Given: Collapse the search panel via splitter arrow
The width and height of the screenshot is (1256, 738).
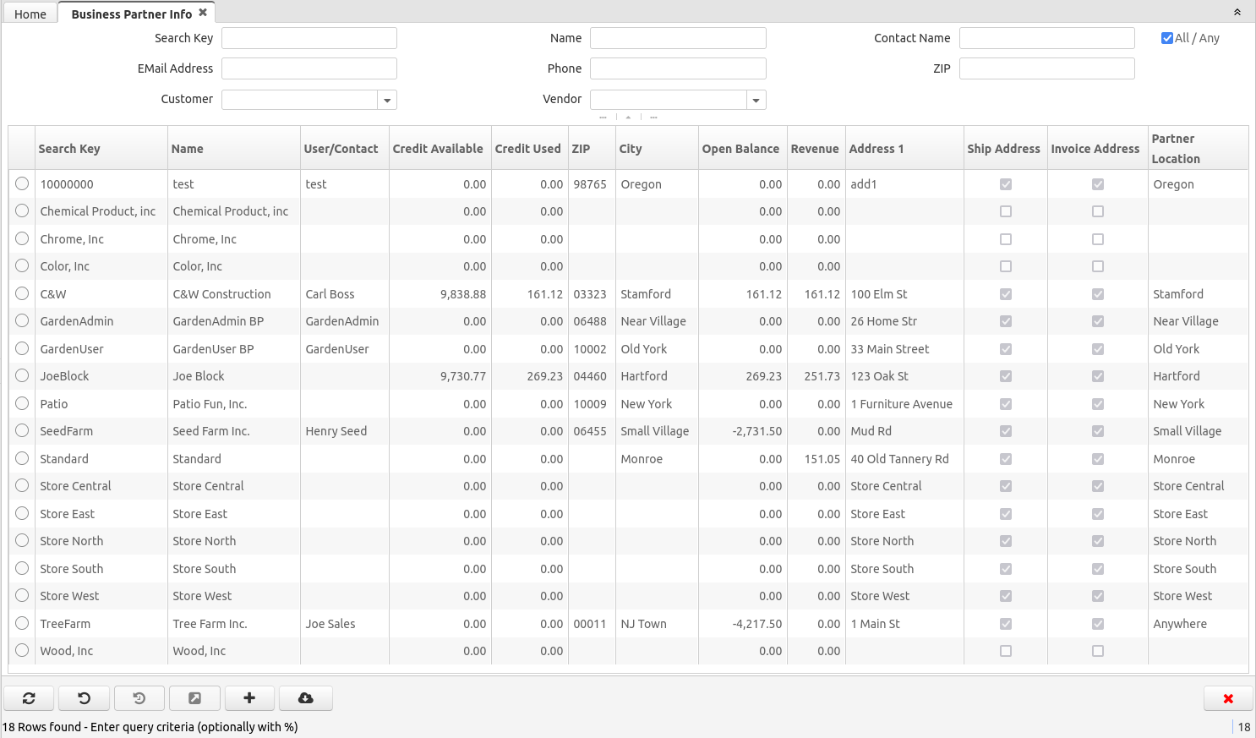Looking at the screenshot, I should 628,118.
